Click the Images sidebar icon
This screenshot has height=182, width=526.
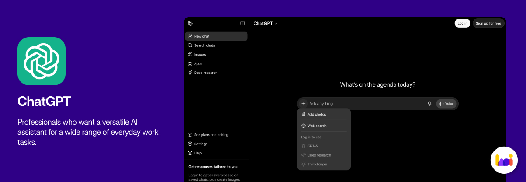click(x=190, y=55)
